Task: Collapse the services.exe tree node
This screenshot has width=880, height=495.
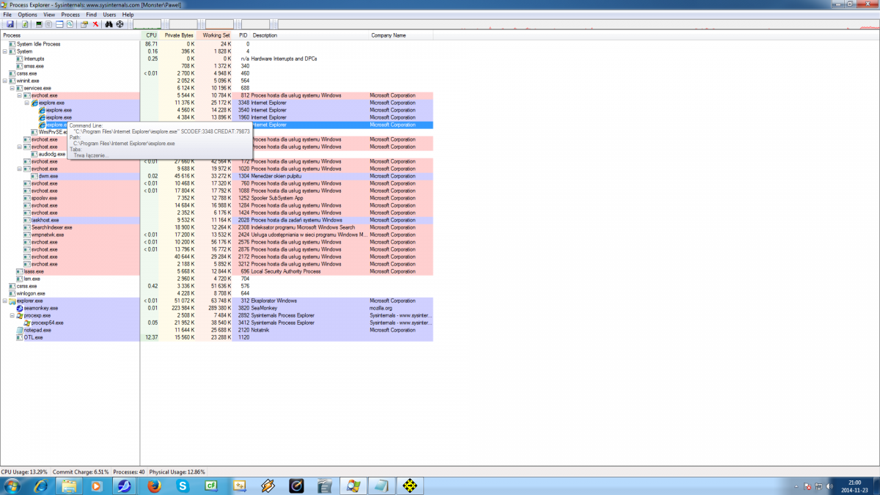Action: coord(12,88)
